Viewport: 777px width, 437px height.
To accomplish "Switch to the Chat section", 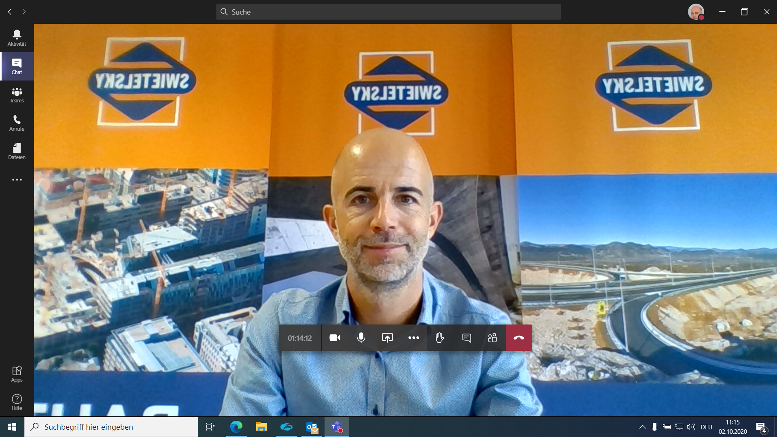I will [x=17, y=66].
